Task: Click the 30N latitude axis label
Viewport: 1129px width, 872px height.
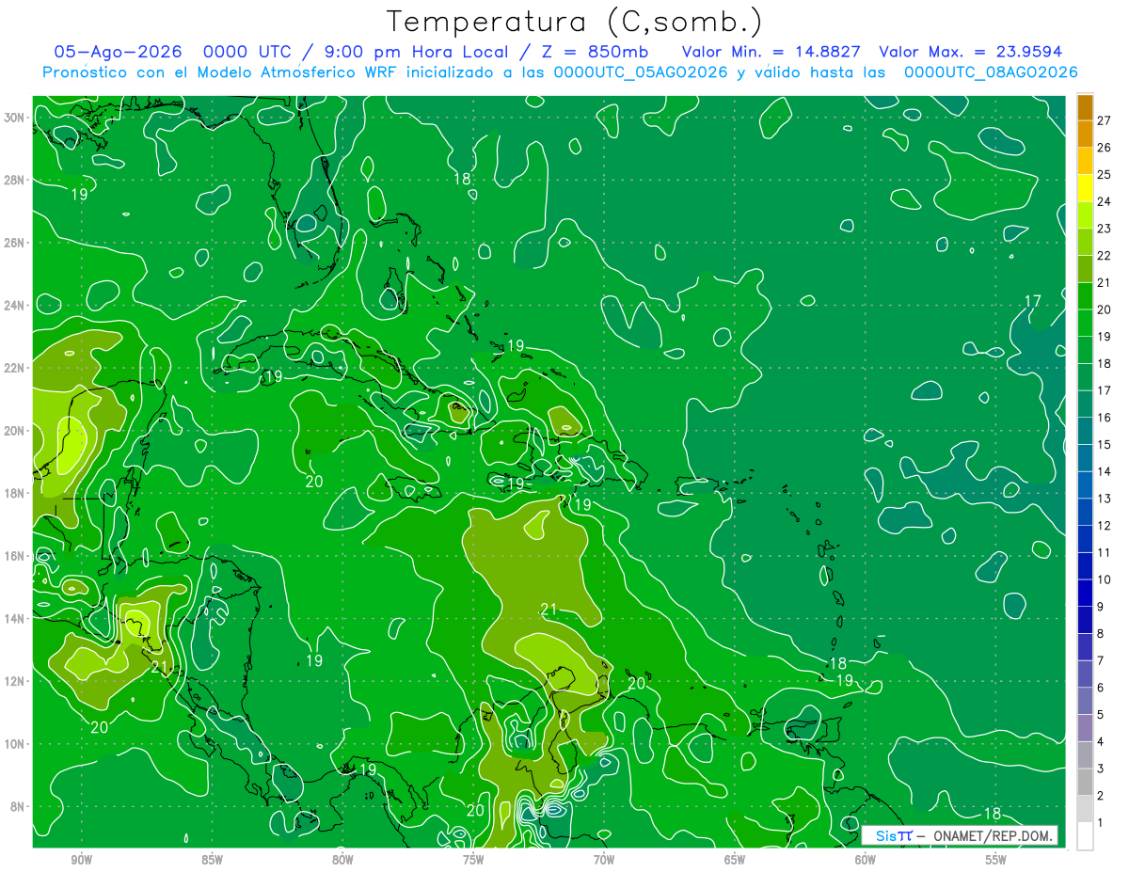Action: [x=16, y=117]
